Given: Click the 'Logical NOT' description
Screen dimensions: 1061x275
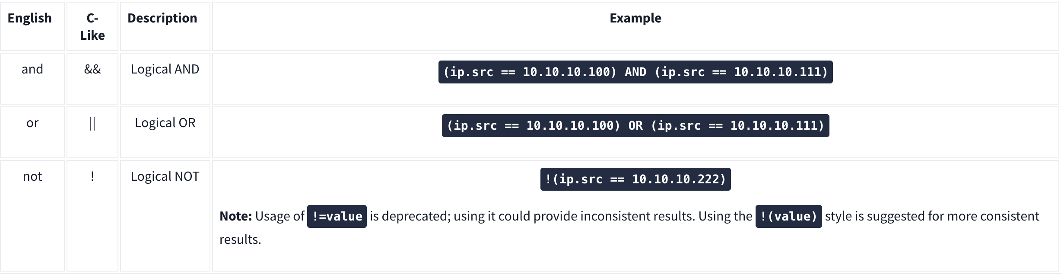Looking at the screenshot, I should [x=165, y=176].
